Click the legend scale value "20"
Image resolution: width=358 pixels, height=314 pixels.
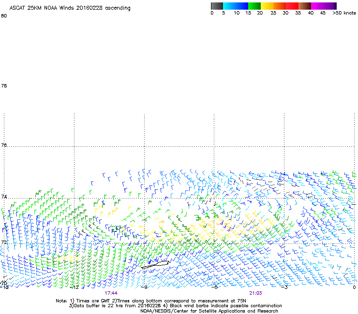coord(260,13)
